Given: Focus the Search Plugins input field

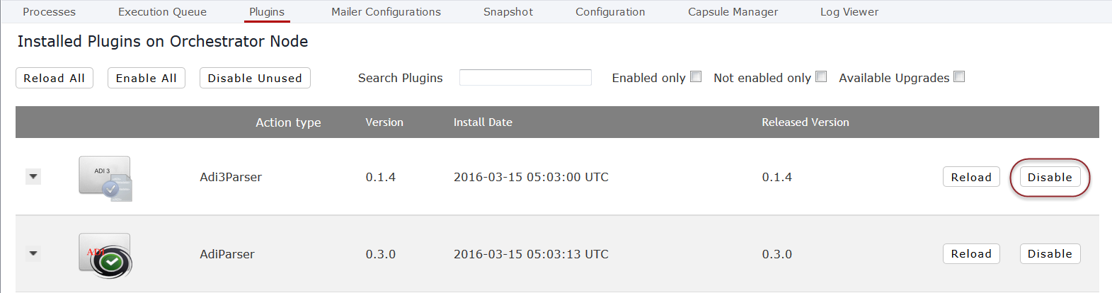Looking at the screenshot, I should [x=525, y=77].
